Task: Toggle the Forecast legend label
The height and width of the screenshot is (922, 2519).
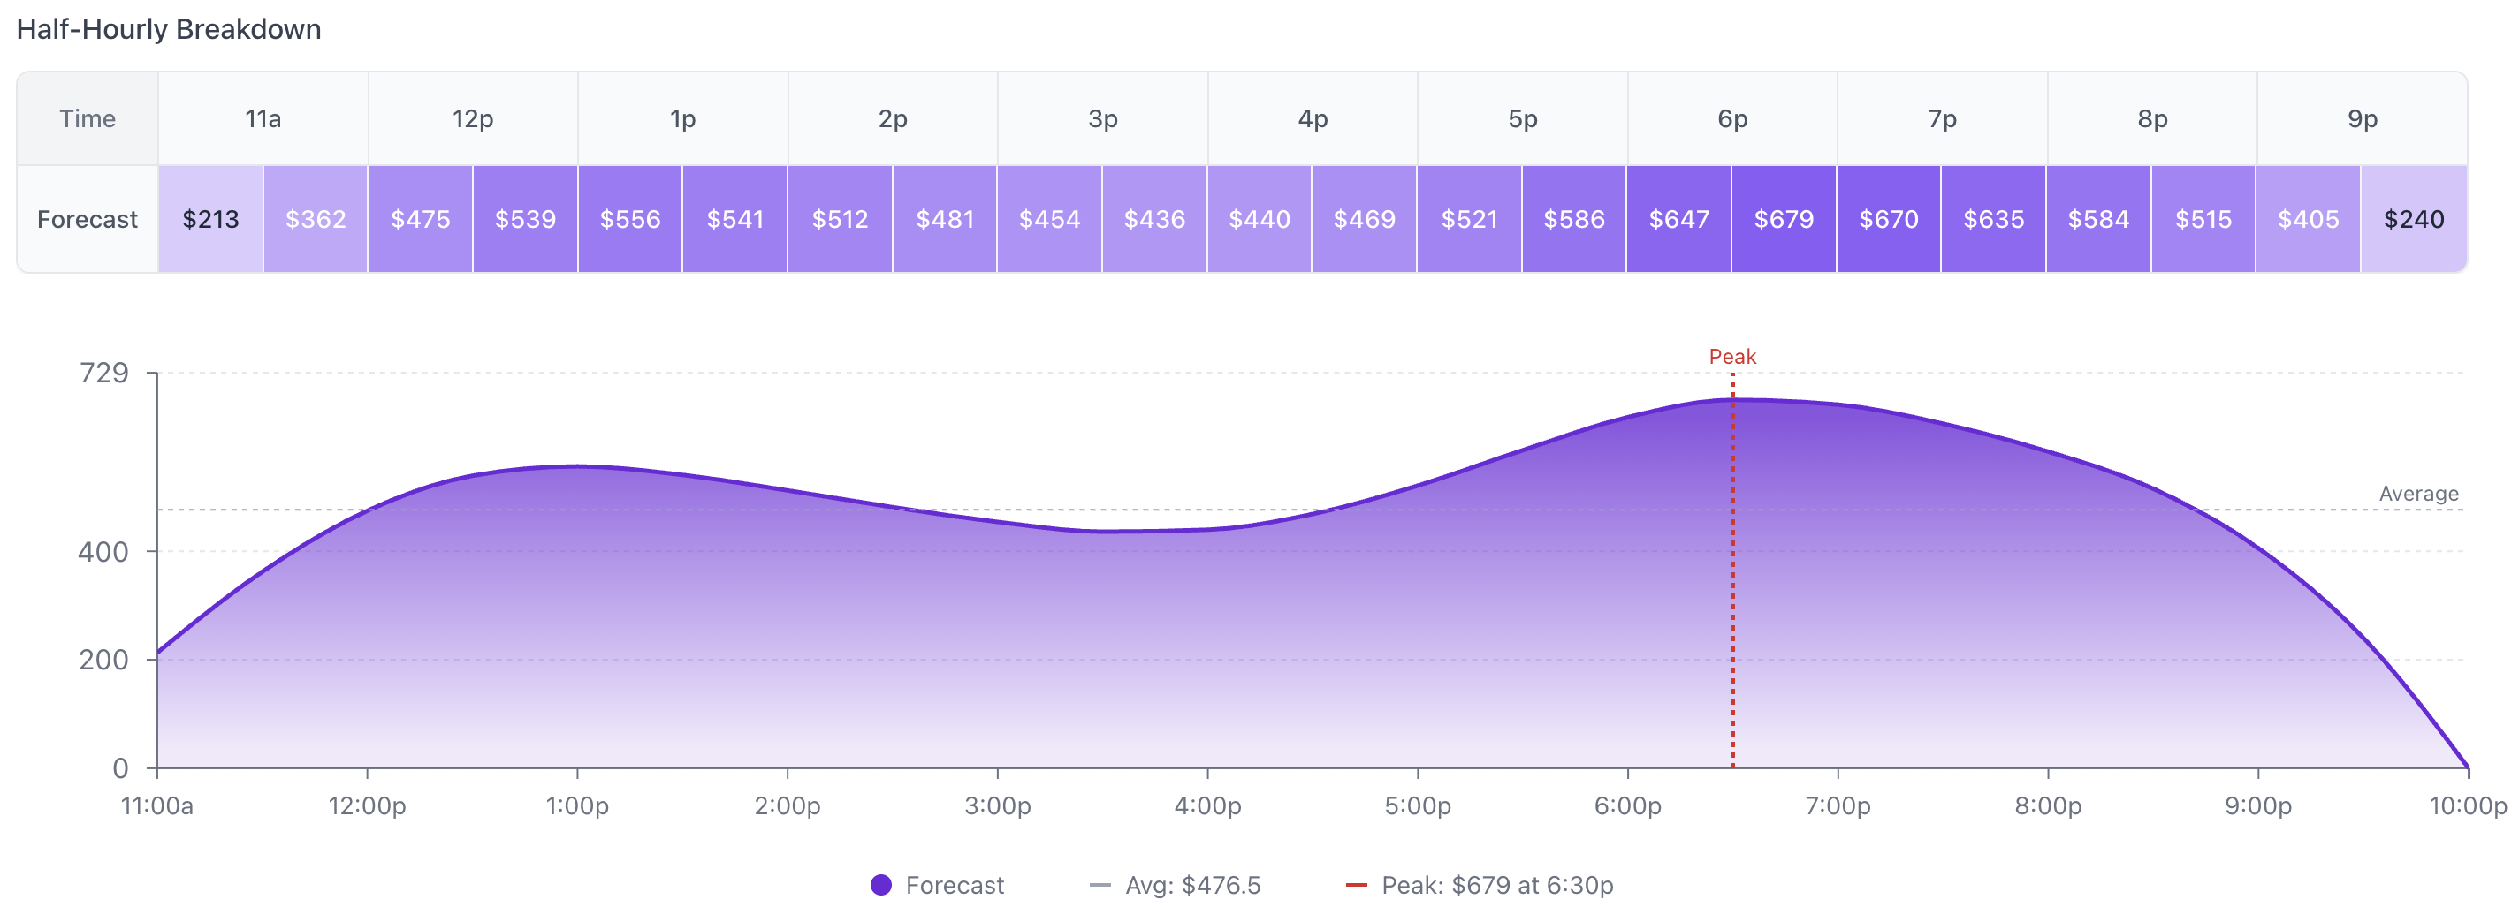Action: coord(955,885)
